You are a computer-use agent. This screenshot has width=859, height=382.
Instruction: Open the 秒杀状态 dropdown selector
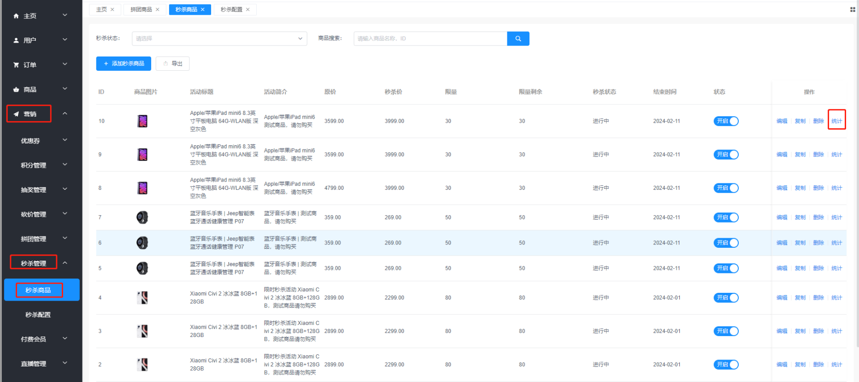(219, 39)
